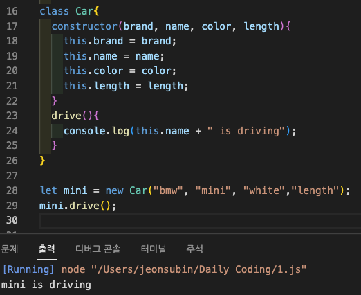
Task: Click the closing yellow brace on line 26
Action: (42, 161)
